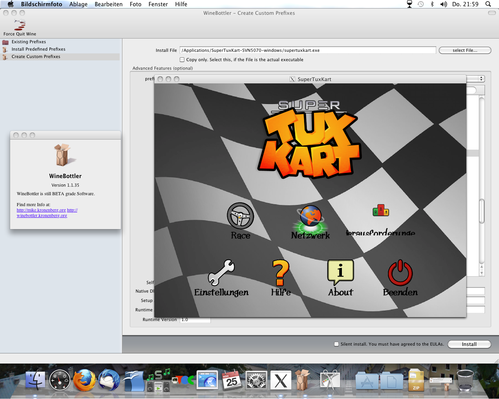The width and height of the screenshot is (499, 399).
Task: Open the Trash in the dock
Action: click(465, 380)
